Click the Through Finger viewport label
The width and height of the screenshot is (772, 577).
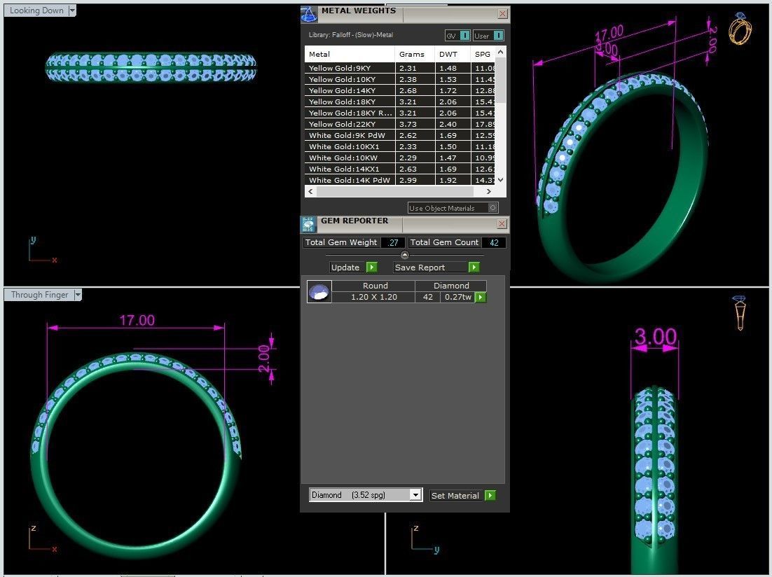pos(39,295)
